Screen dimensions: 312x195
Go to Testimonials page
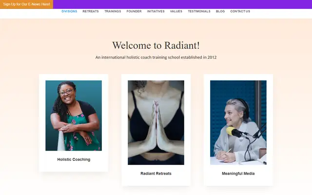tap(199, 11)
